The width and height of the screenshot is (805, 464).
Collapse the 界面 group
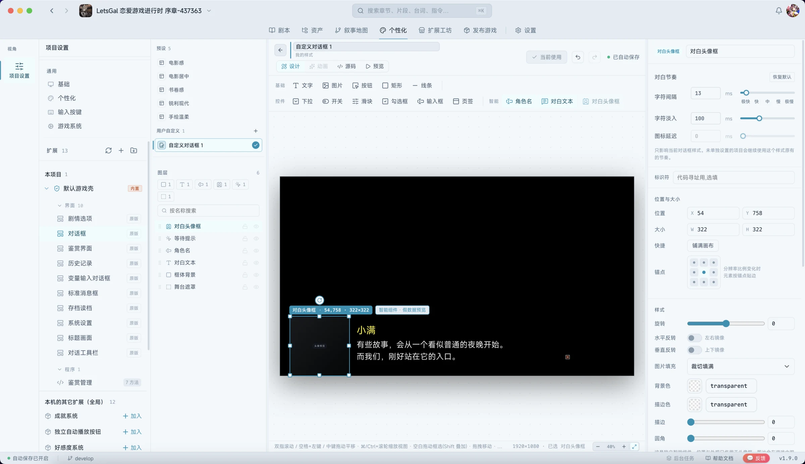coord(59,206)
